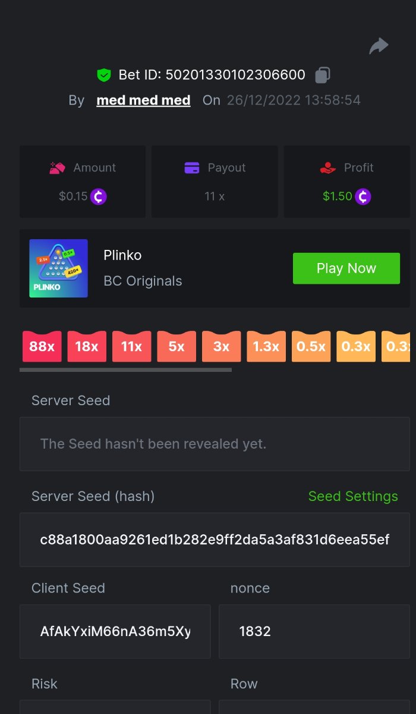Image resolution: width=416 pixels, height=714 pixels.
Task: Click the Server Seed hash field
Action: coord(215,540)
